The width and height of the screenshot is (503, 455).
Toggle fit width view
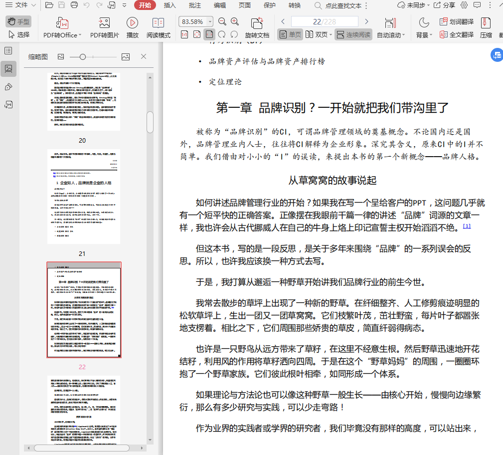tap(209, 34)
